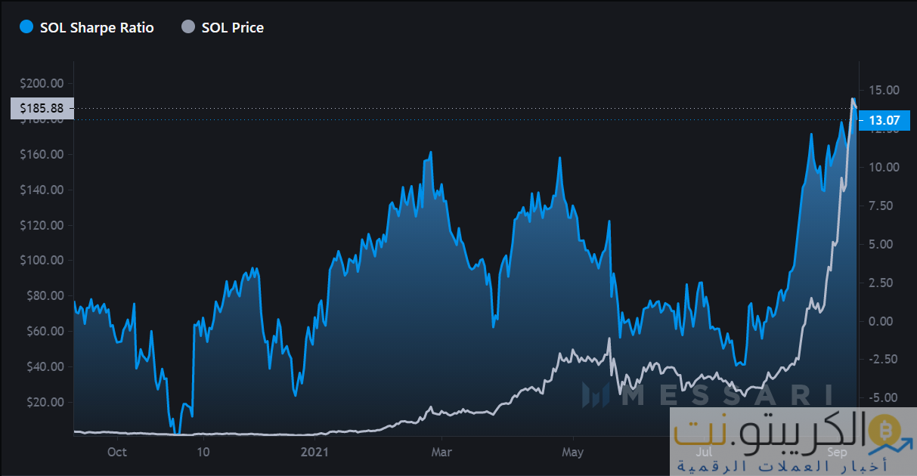This screenshot has width=917, height=476.
Task: Select the Mar label on the time axis
Action: [441, 453]
